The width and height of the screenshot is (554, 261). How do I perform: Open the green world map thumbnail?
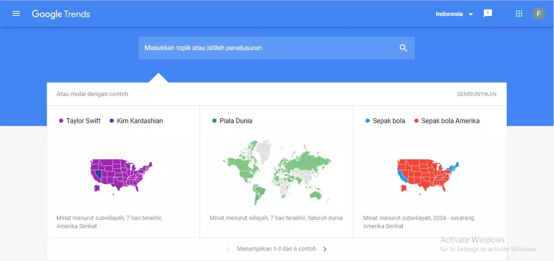[276, 172]
